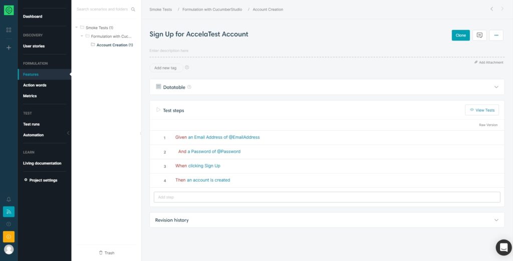This screenshot has height=261, width=513.
Task: Click Formulation with CucumberStudio breadcrumb
Action: (x=212, y=10)
